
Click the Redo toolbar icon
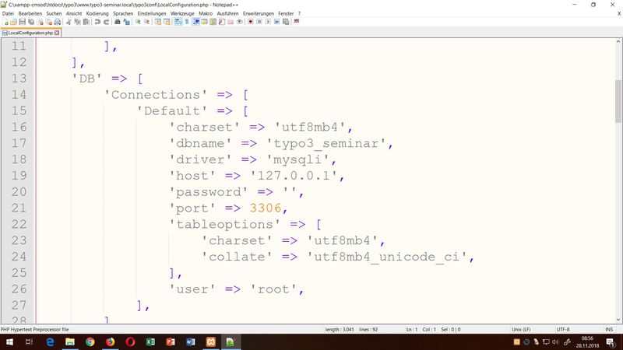tap(107, 22)
